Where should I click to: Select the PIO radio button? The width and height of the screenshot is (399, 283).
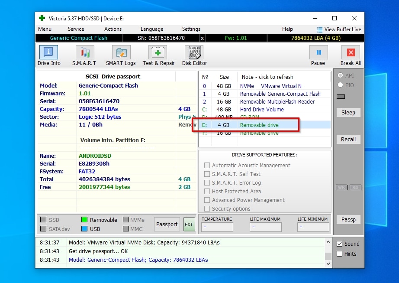tap(340, 85)
